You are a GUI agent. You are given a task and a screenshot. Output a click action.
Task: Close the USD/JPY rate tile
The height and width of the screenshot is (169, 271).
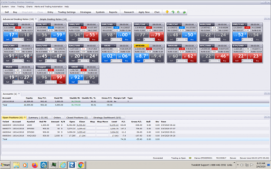click(x=98, y=24)
